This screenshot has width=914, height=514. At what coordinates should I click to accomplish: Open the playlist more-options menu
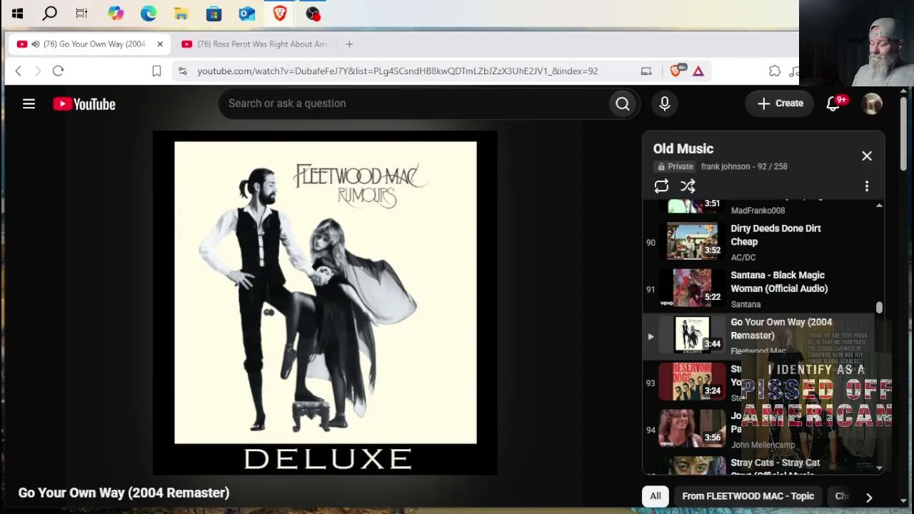point(867,186)
